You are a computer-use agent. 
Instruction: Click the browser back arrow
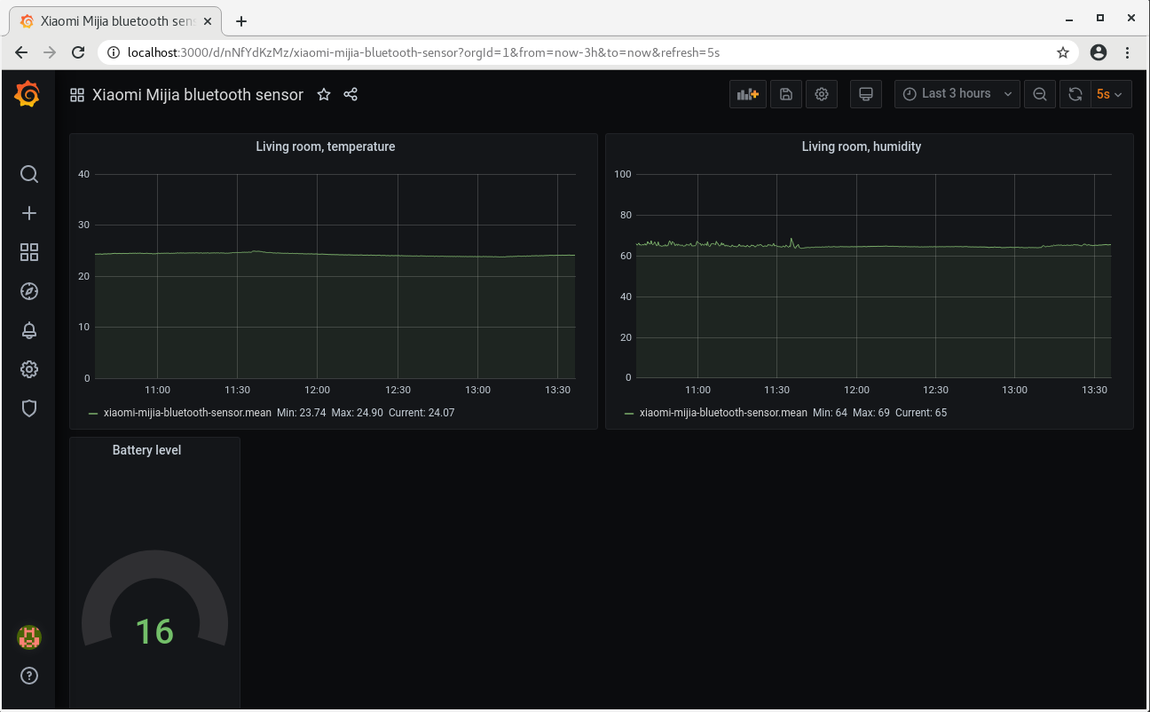pos(21,52)
